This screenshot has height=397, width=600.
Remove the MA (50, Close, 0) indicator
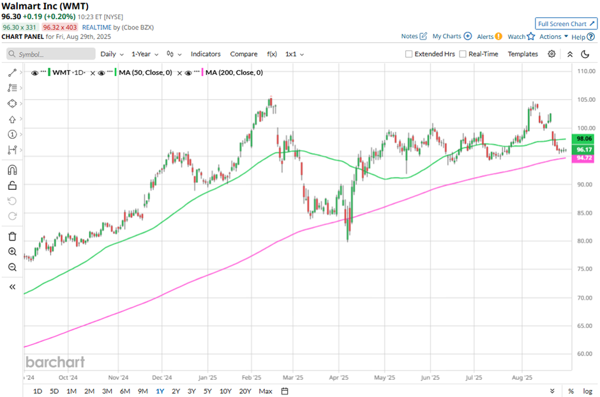point(179,73)
